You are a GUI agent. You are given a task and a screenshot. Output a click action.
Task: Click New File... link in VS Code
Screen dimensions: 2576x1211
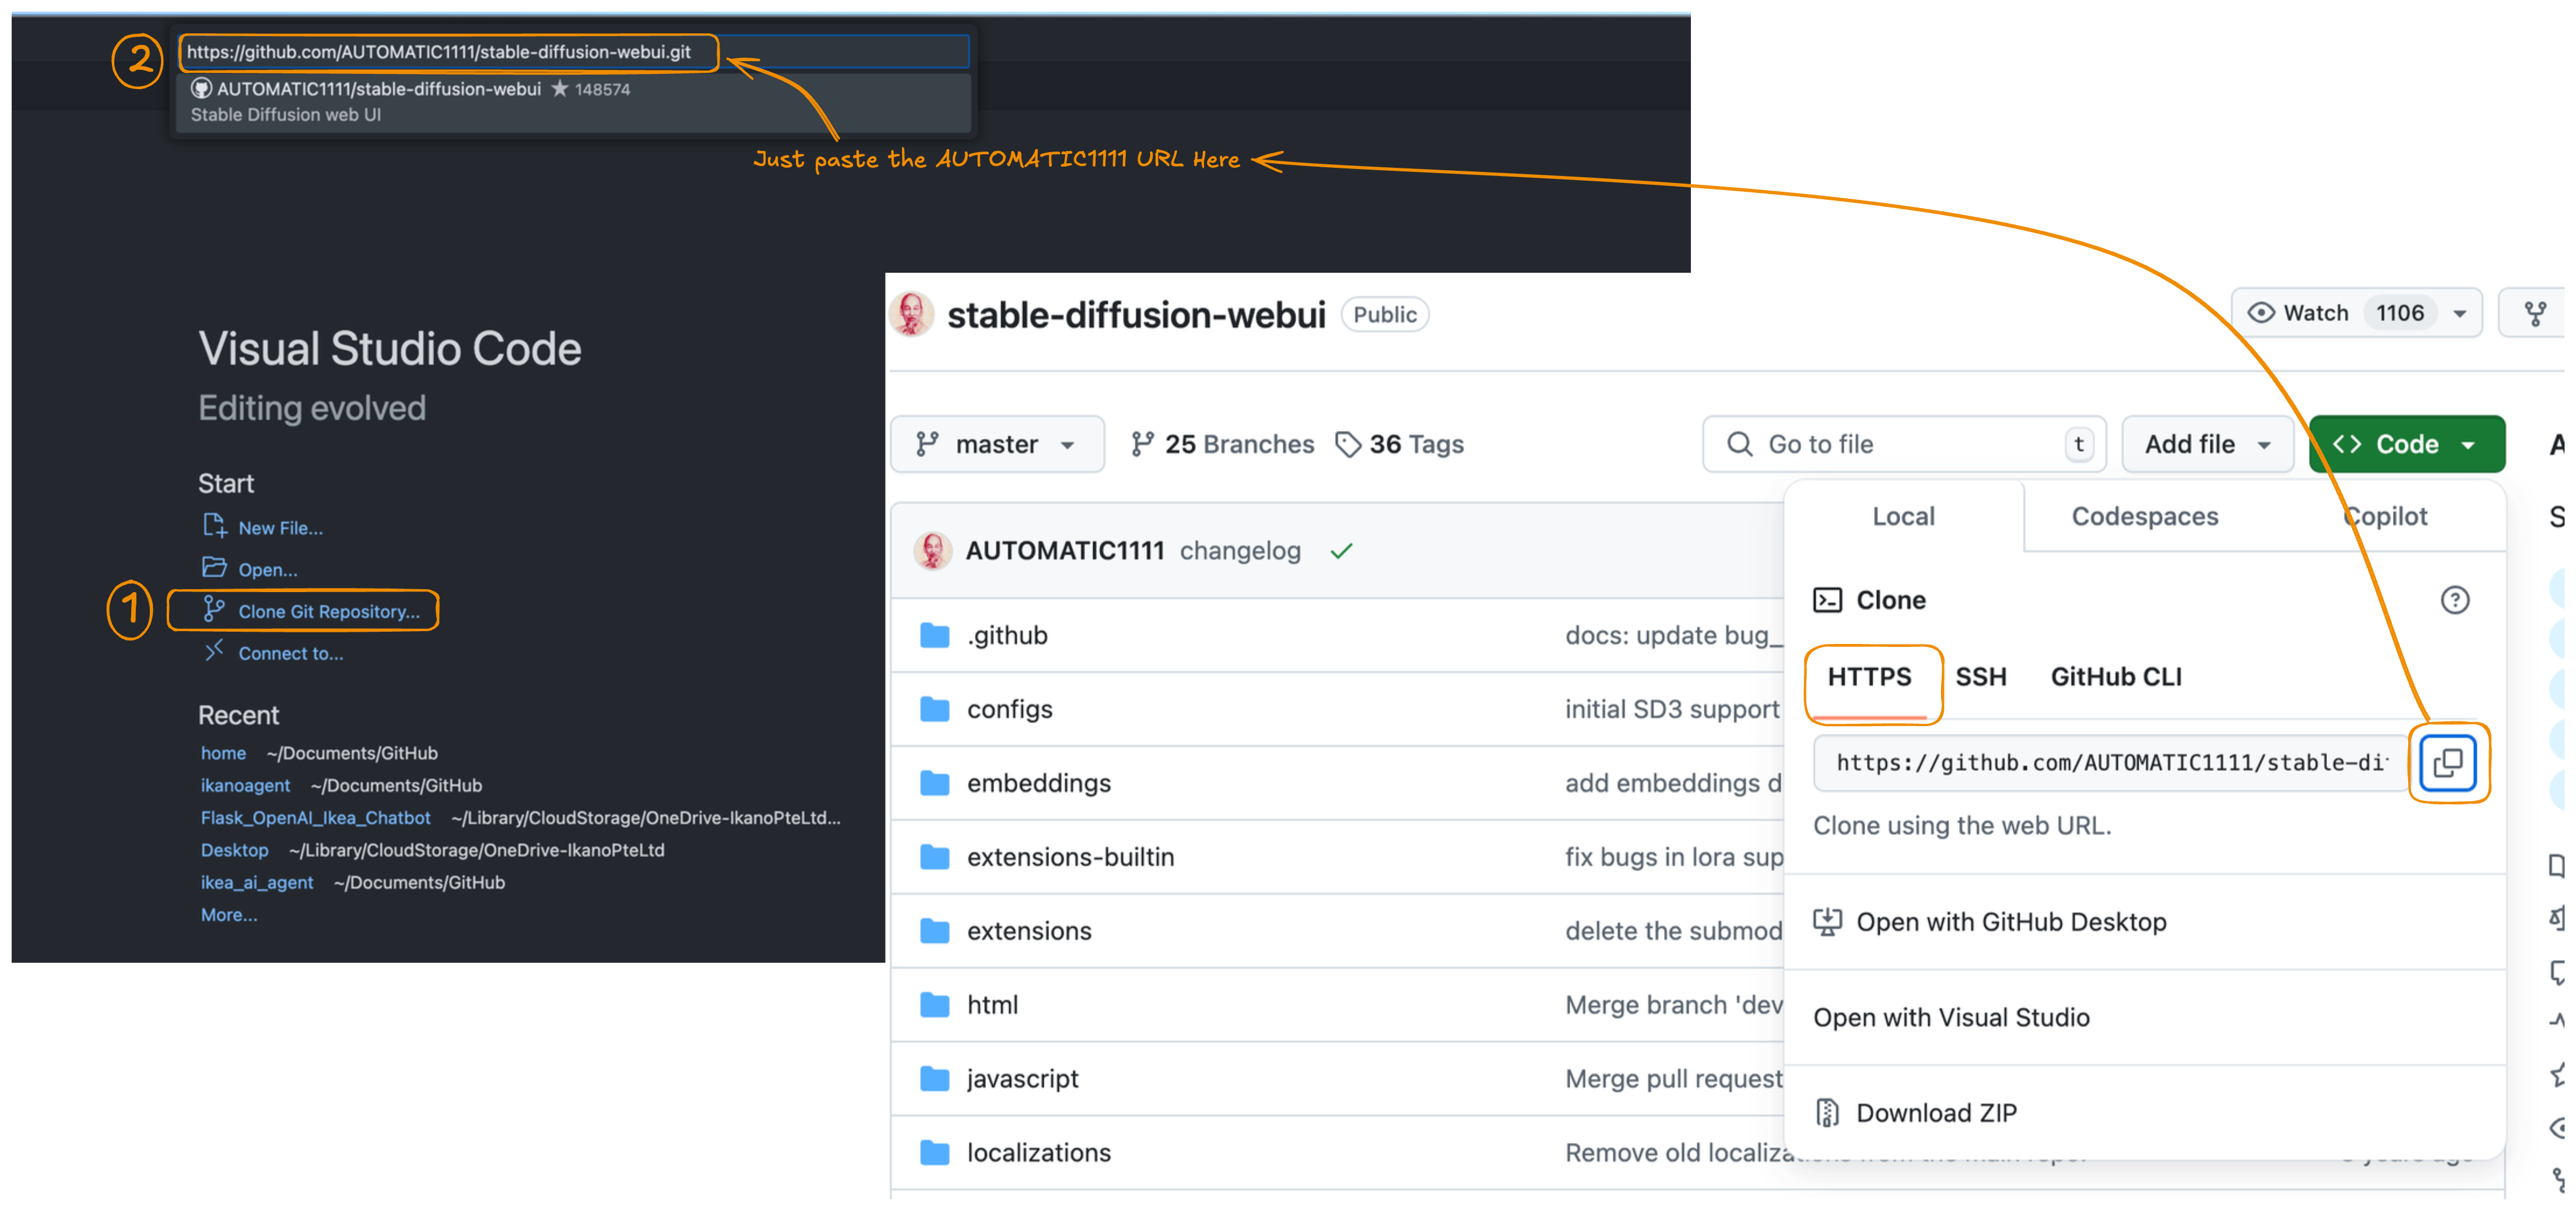coord(280,529)
